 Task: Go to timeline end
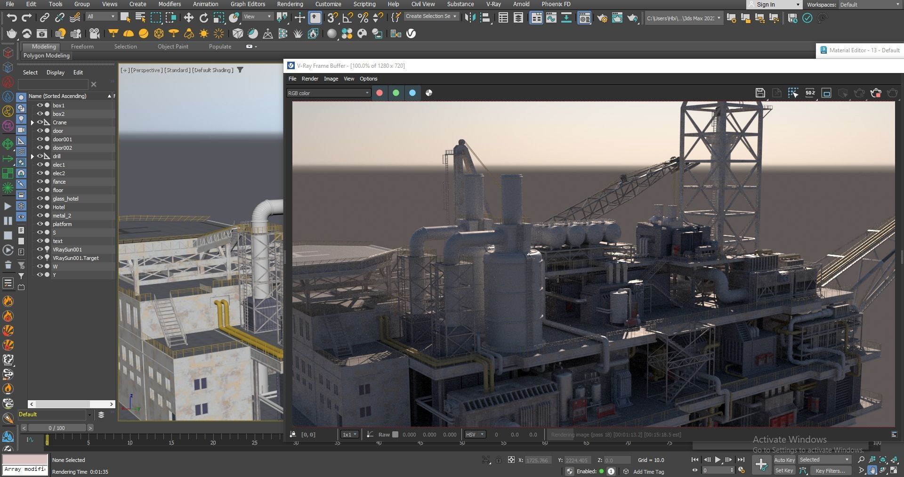(741, 460)
